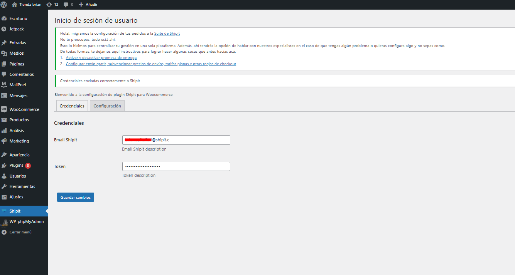
Task: Switch to the Configuración tab
Action: coord(107,106)
